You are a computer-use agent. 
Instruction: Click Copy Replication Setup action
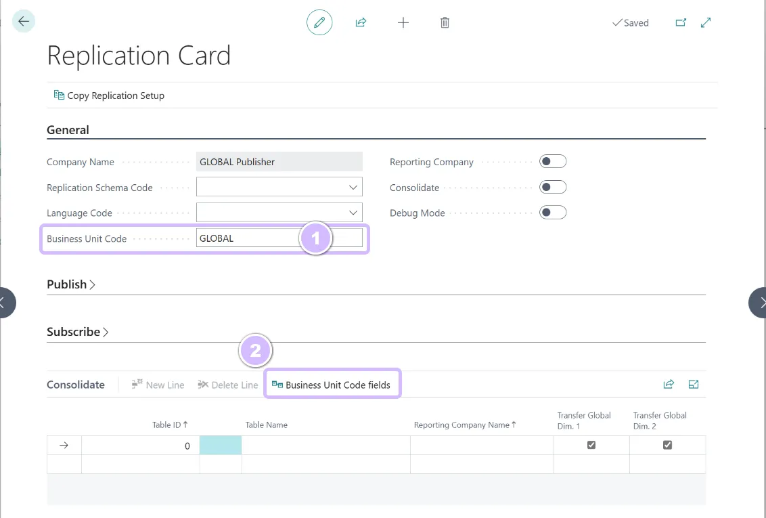point(109,95)
